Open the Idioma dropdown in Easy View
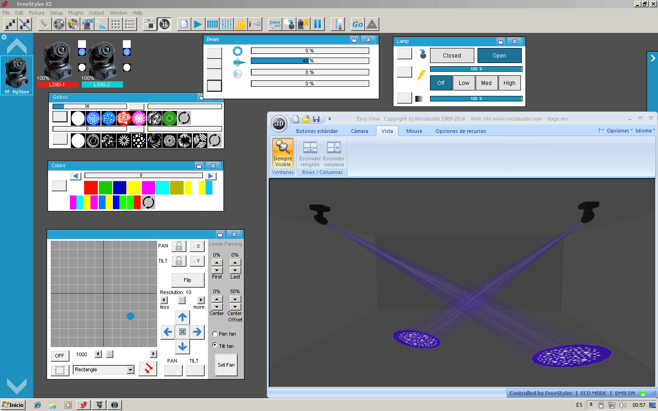The height and width of the screenshot is (411, 658). (645, 131)
